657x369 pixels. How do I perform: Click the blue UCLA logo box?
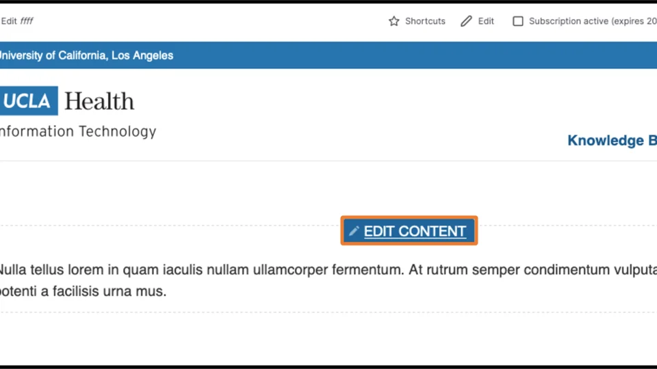pyautogui.click(x=27, y=101)
